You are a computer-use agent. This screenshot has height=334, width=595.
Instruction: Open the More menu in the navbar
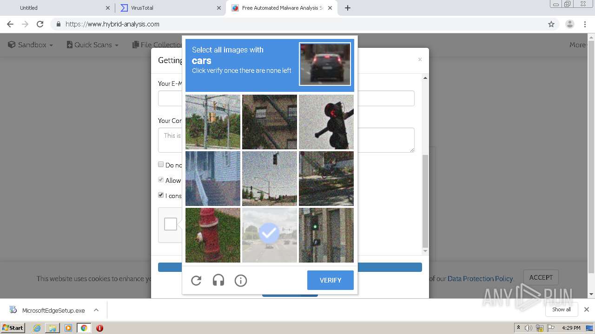coord(579,45)
